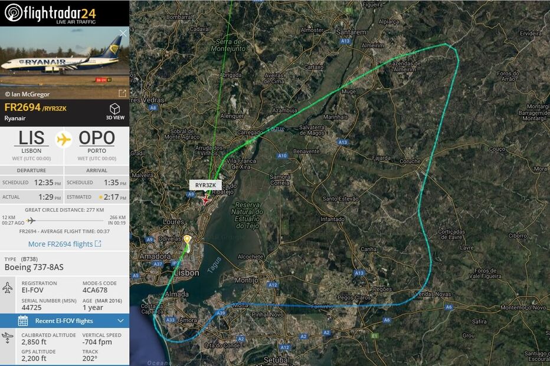The width and height of the screenshot is (550, 366).
Task: Click the Boeing 737-8AS aircraft type
Action: [x=34, y=267]
